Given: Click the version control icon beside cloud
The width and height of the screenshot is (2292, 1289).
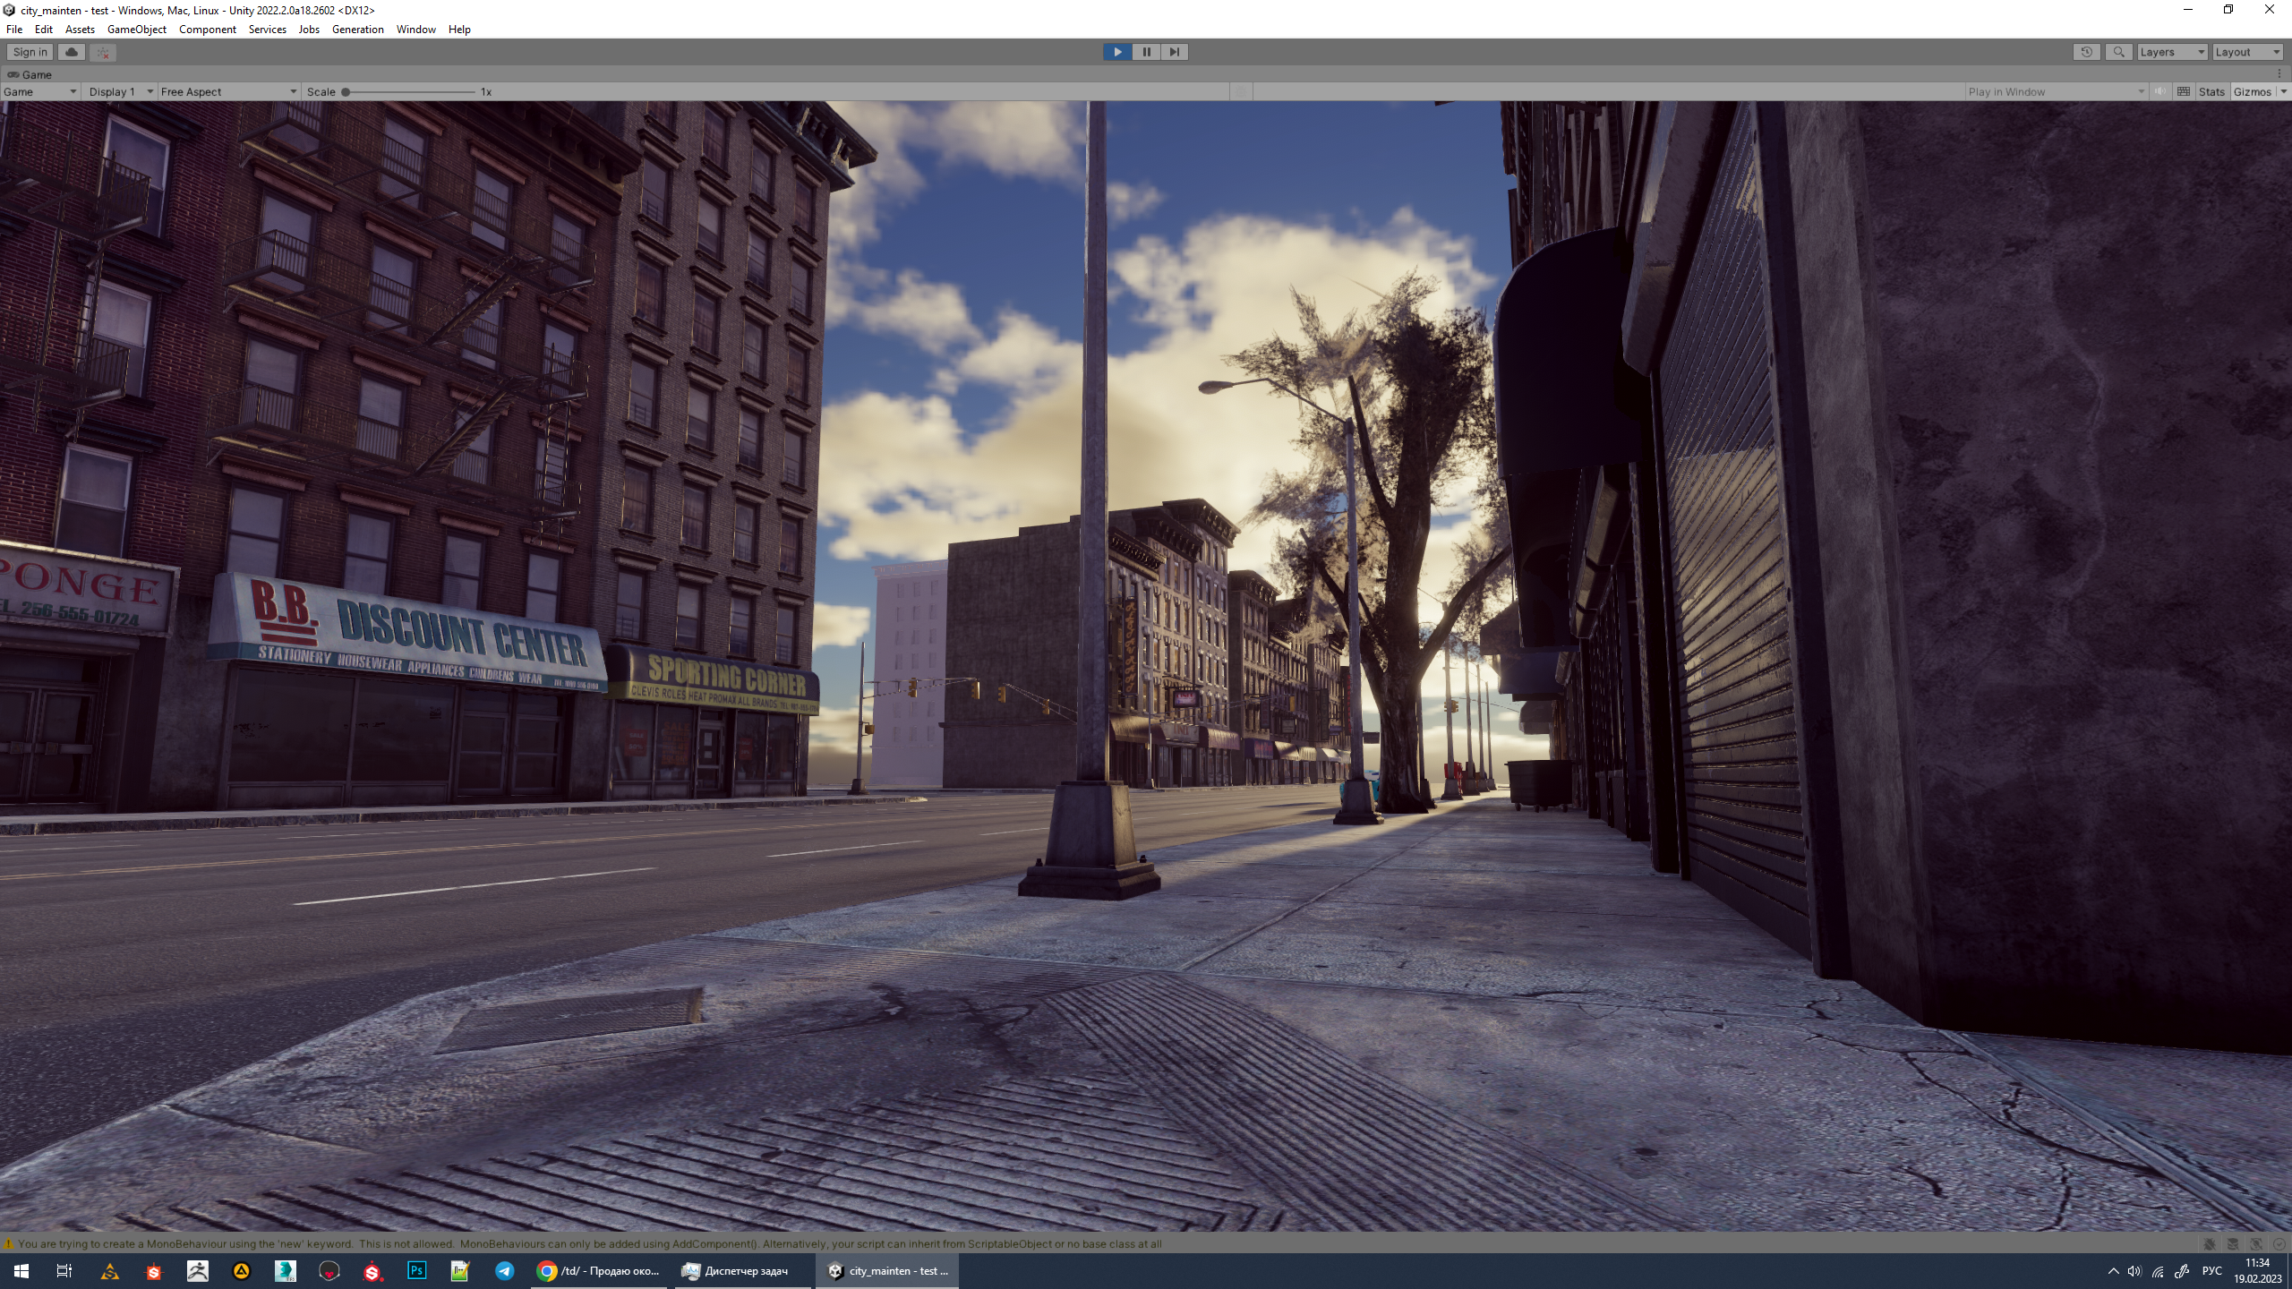Looking at the screenshot, I should coord(103,52).
